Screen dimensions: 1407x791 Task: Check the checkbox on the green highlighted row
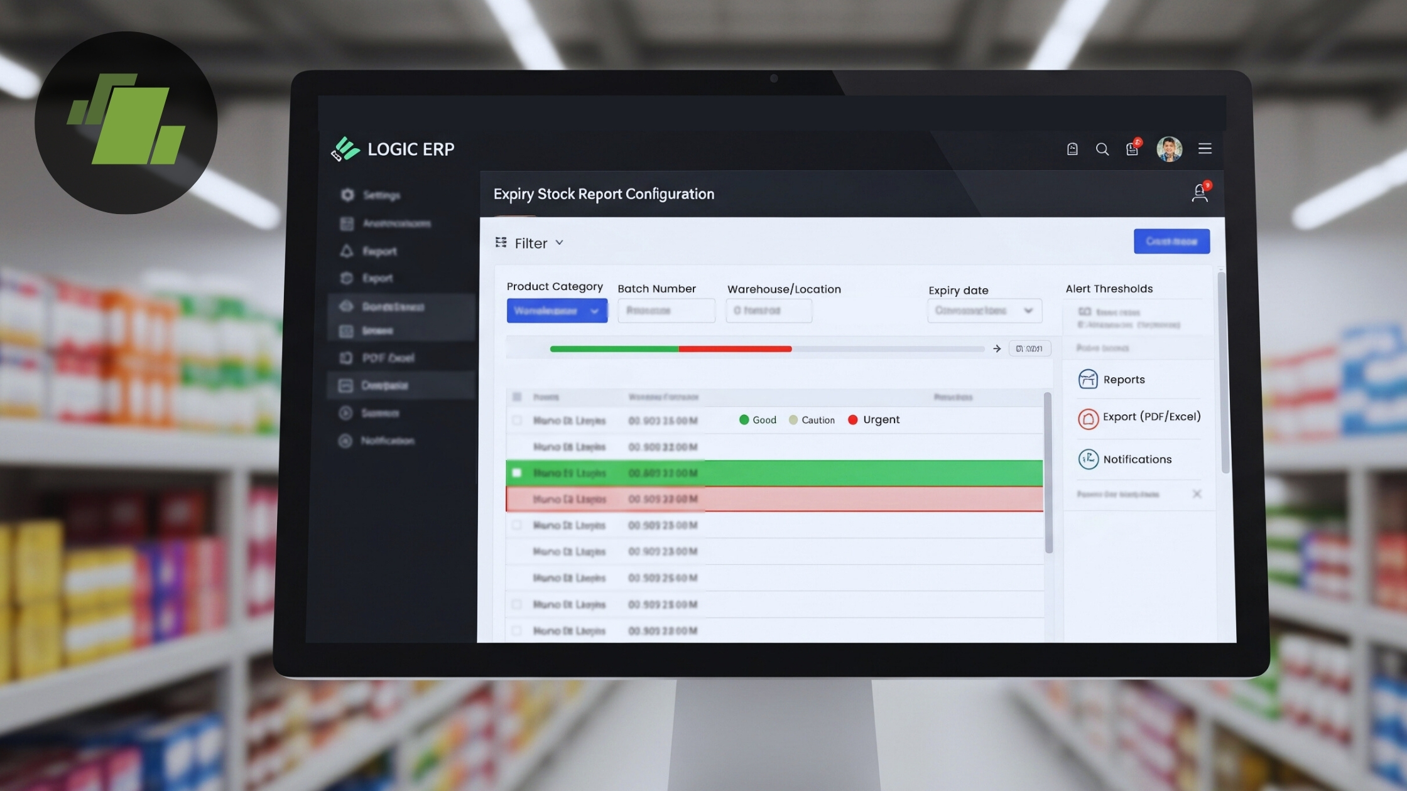pyautogui.click(x=517, y=473)
